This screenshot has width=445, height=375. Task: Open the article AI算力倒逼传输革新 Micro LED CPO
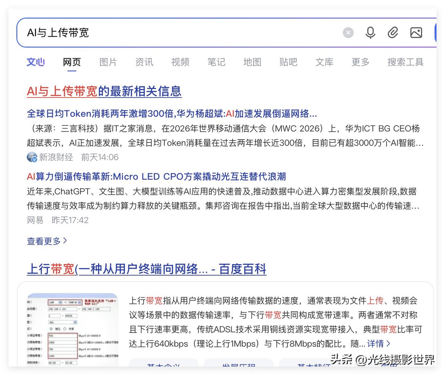(156, 176)
